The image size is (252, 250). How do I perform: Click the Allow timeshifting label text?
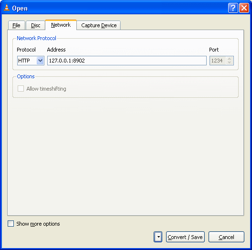(46, 89)
